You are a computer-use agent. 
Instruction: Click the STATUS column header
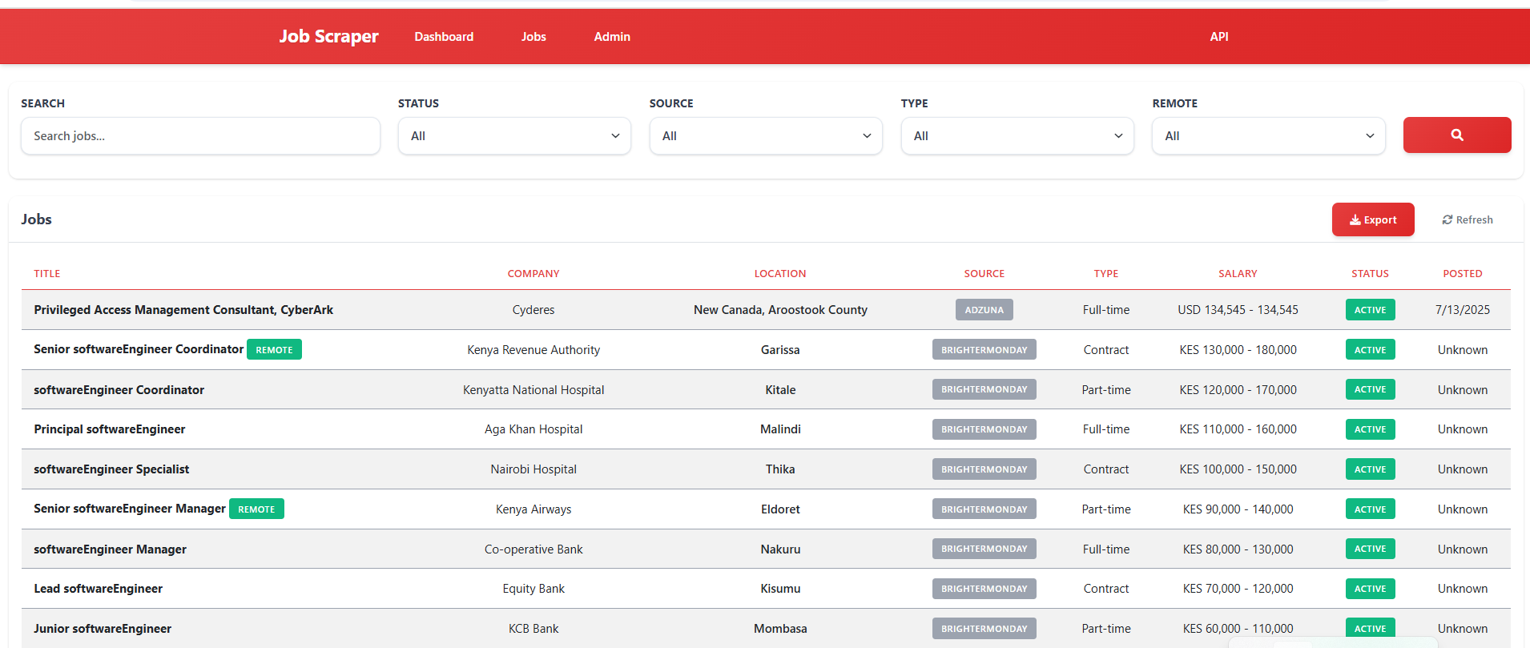click(1370, 274)
